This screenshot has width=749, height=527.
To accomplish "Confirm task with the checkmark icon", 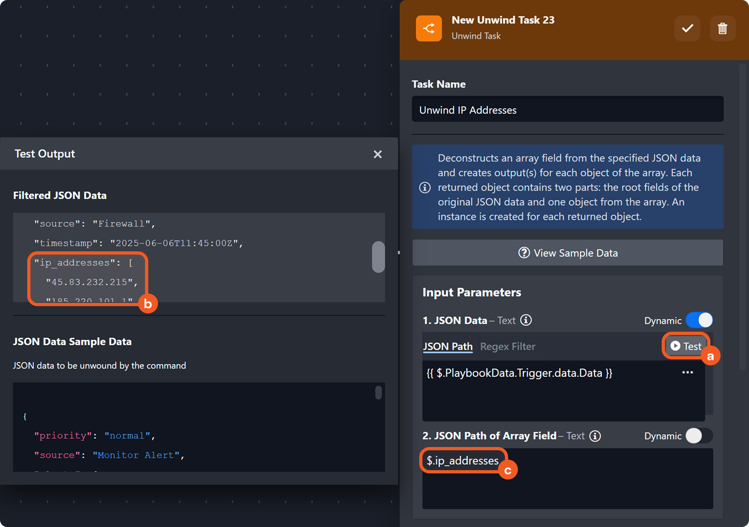I will click(x=687, y=28).
